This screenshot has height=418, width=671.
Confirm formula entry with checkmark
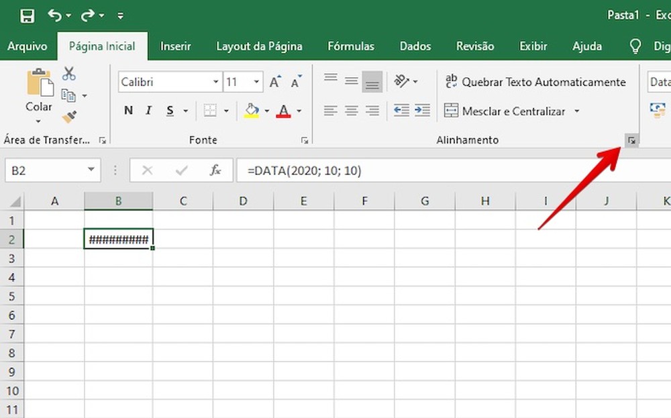click(x=181, y=170)
